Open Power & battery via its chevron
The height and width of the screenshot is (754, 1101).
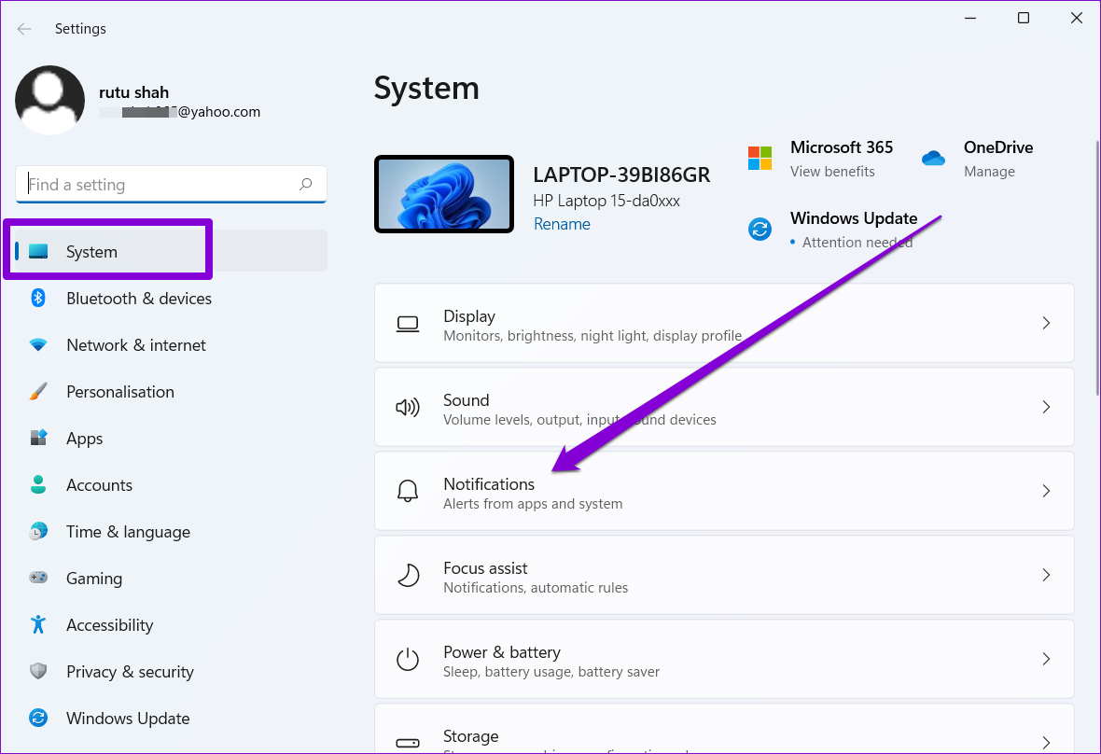tap(1046, 659)
